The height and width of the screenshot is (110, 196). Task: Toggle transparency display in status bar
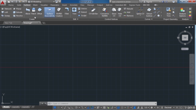point(104,108)
